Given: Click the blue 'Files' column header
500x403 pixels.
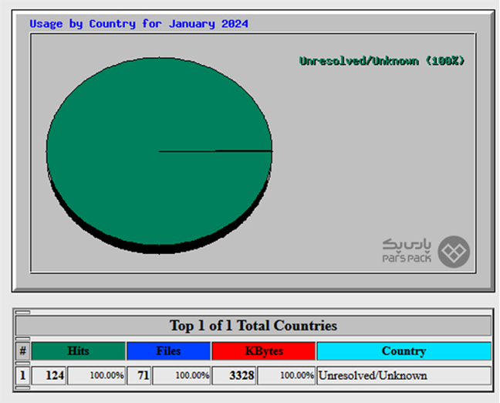Looking at the screenshot, I should click(x=168, y=351).
